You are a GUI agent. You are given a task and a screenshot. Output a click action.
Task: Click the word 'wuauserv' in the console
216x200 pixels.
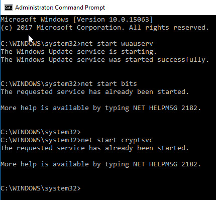coord(137,44)
